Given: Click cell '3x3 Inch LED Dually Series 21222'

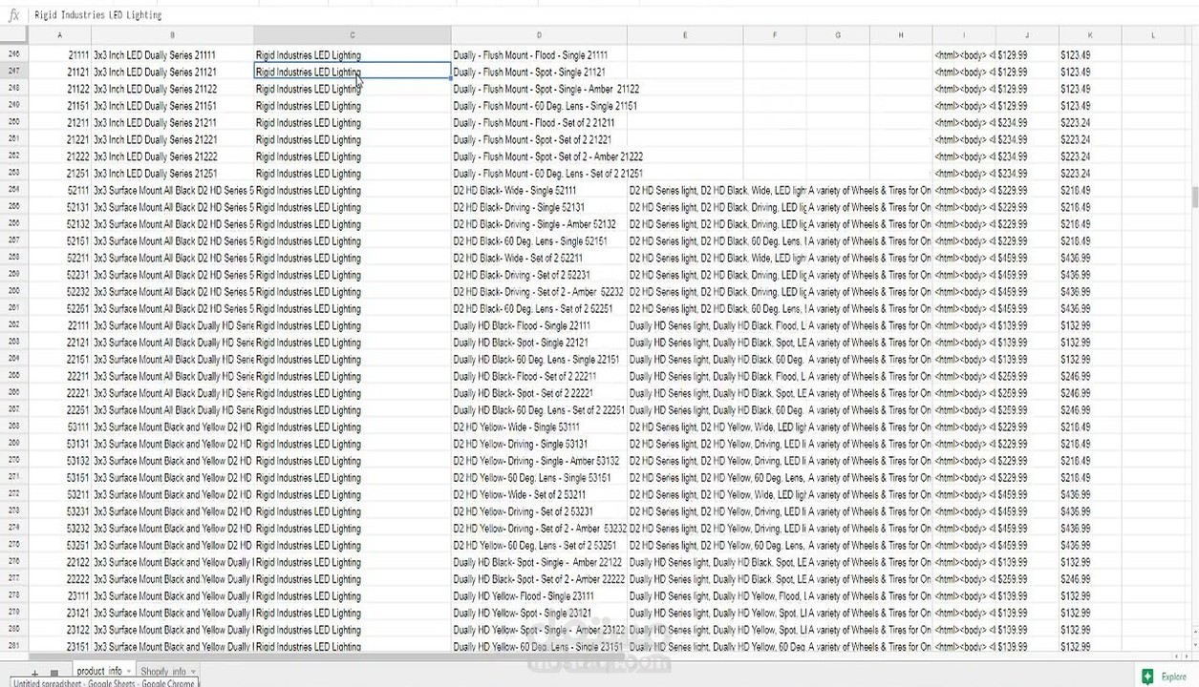Looking at the screenshot, I should (172, 156).
